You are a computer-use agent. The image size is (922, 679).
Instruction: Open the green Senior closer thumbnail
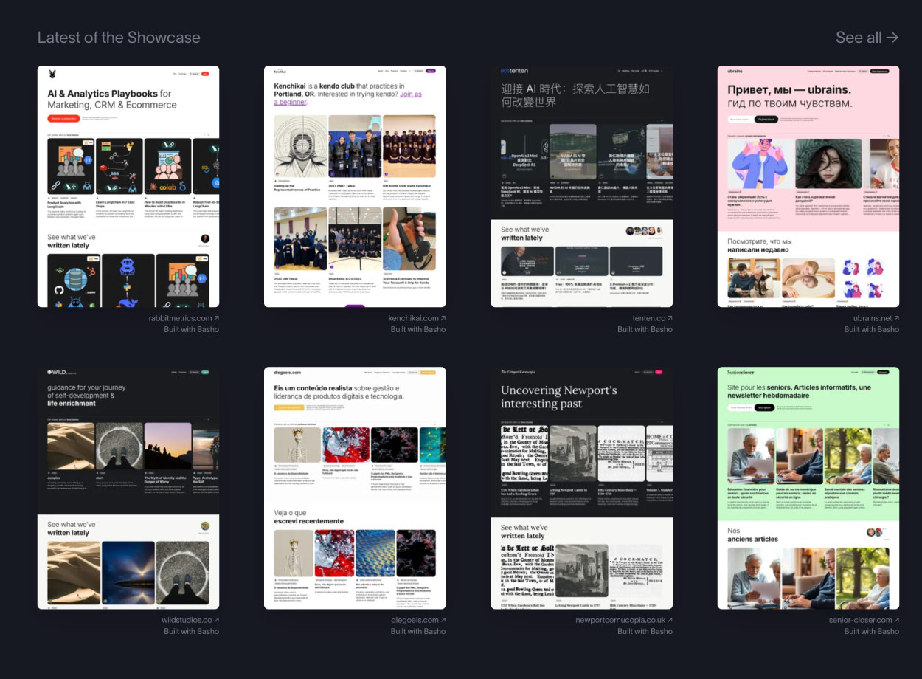pyautogui.click(x=808, y=488)
